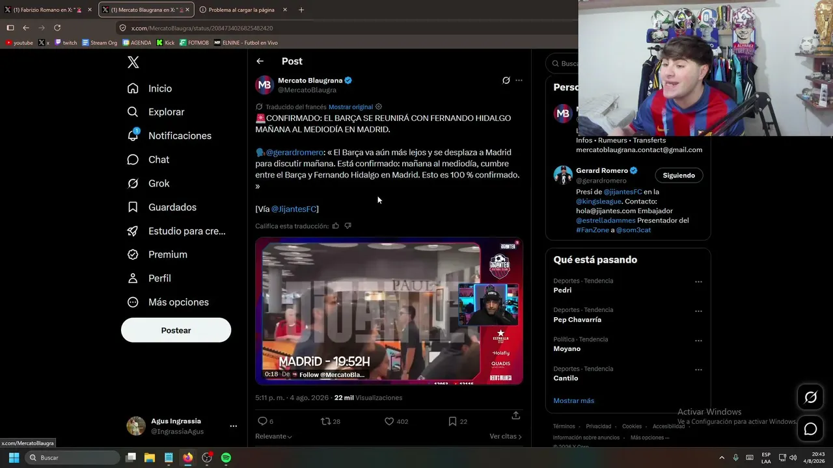
Task: Click the microphone icon in system tray
Action: (736, 458)
